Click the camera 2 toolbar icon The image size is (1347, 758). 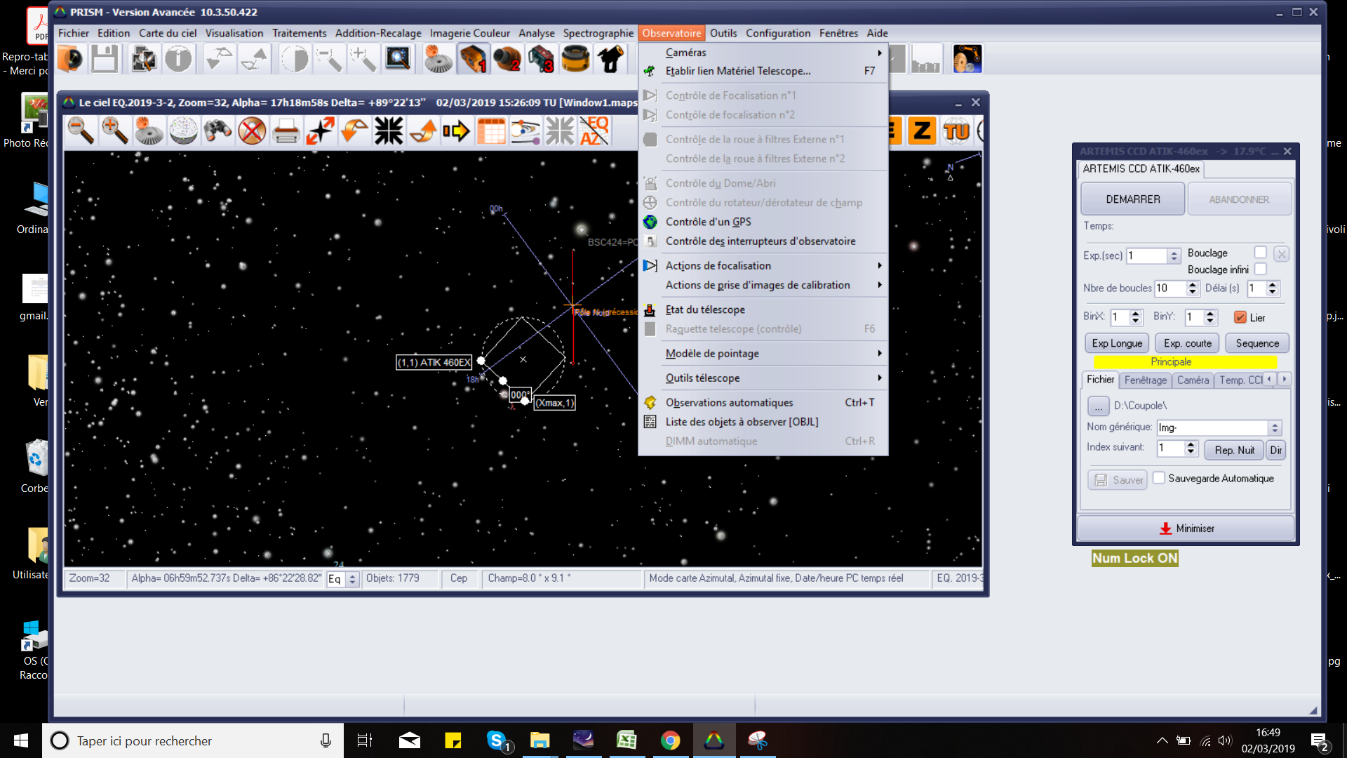[x=507, y=59]
